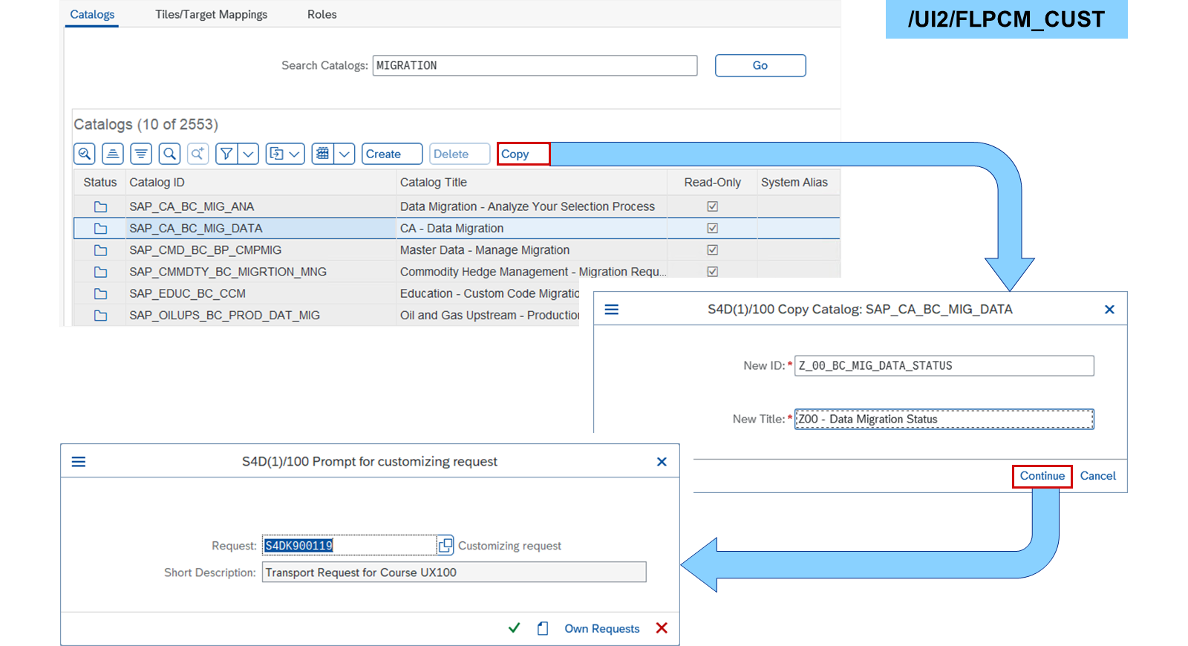Expand the Layout options dropdown arrow
Viewport: 1188px width, 646px height.
345,154
